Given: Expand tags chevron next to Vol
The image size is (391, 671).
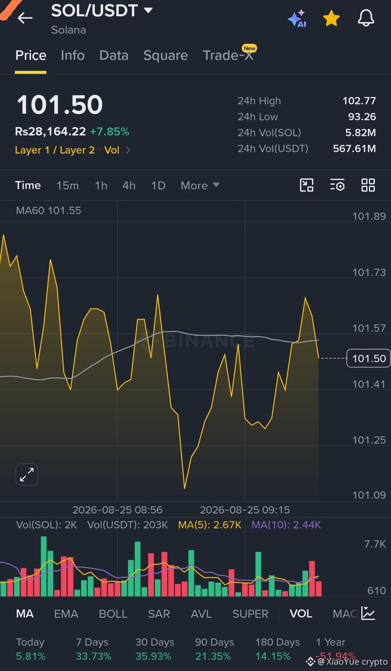Looking at the screenshot, I should 128,150.
